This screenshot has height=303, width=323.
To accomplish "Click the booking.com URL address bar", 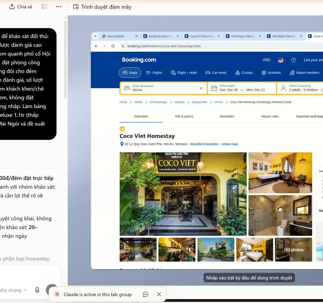I will tap(164, 46).
